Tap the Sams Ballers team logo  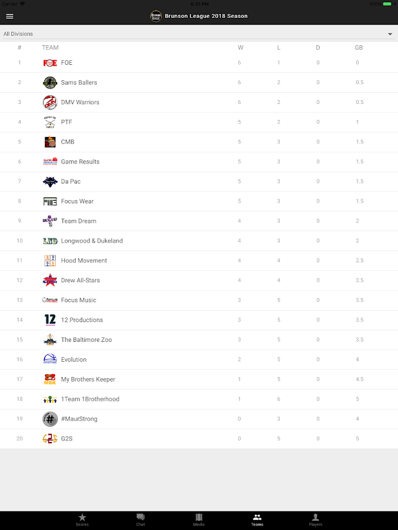(x=50, y=83)
